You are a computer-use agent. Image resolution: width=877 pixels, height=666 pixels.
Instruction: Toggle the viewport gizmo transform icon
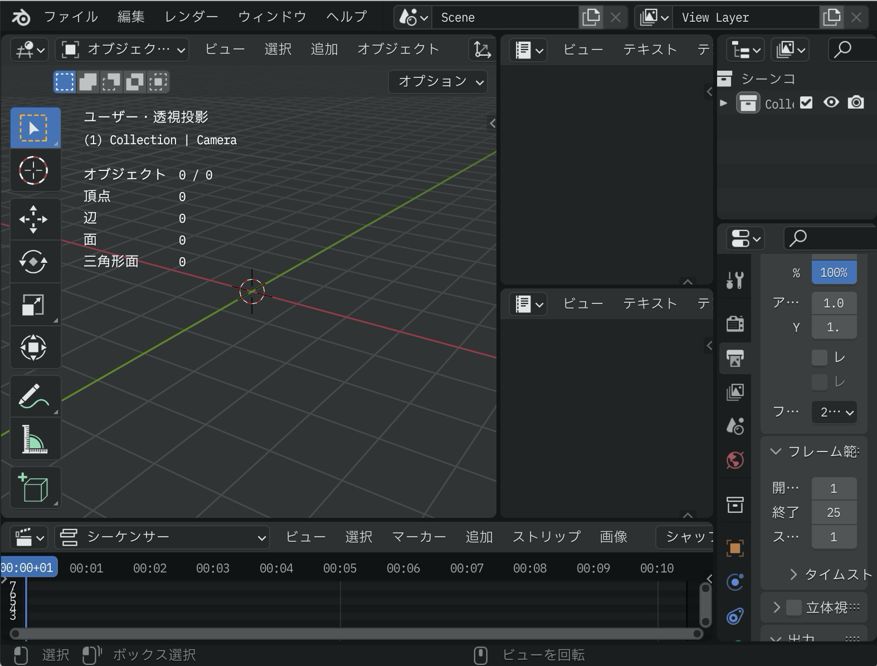482,50
